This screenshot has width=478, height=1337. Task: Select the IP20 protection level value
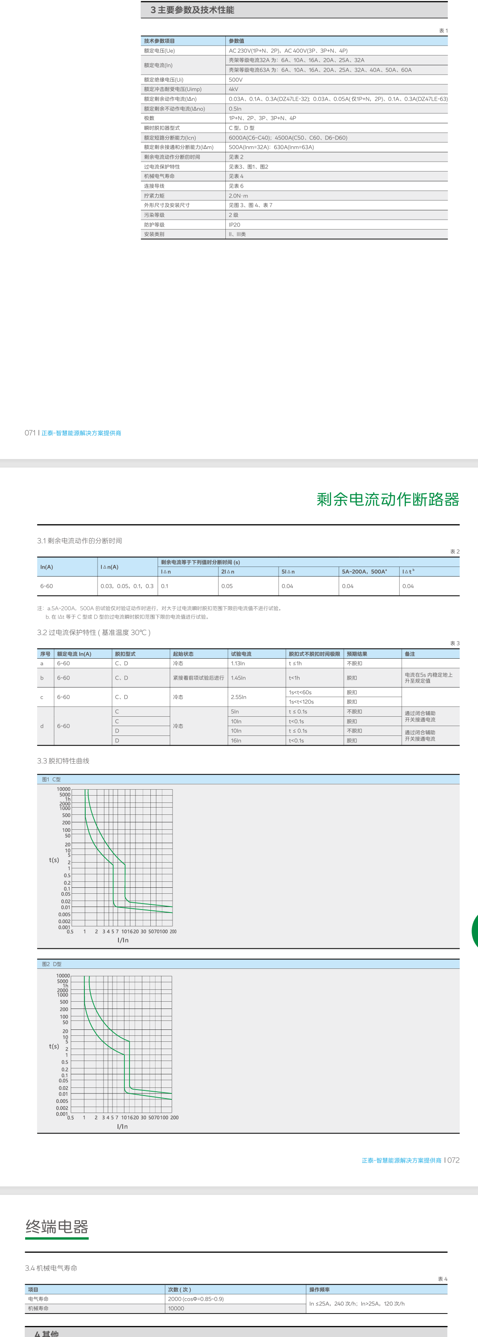click(x=234, y=225)
